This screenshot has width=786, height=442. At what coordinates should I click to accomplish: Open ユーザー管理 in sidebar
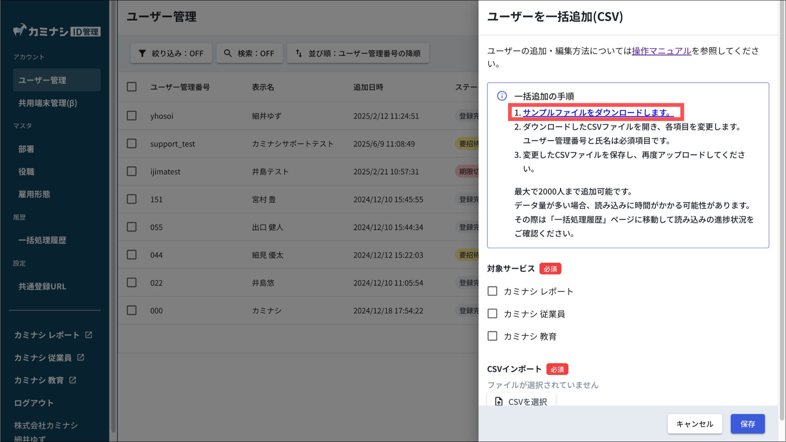[57, 80]
